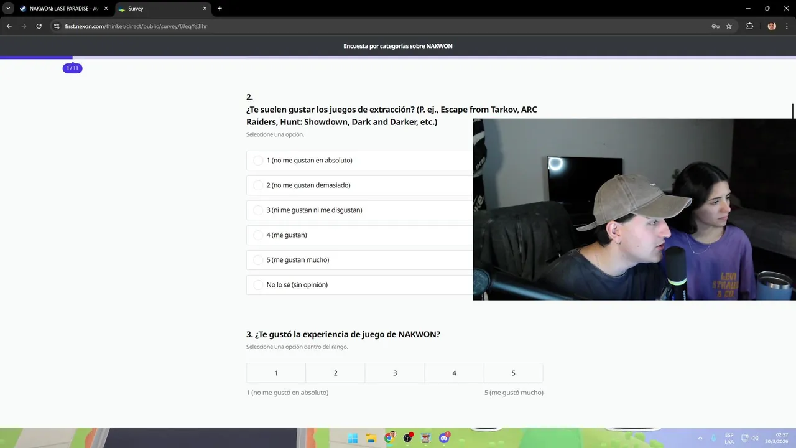Image resolution: width=796 pixels, height=448 pixels.
Task: Open Chrome from the taskbar
Action: 389,438
